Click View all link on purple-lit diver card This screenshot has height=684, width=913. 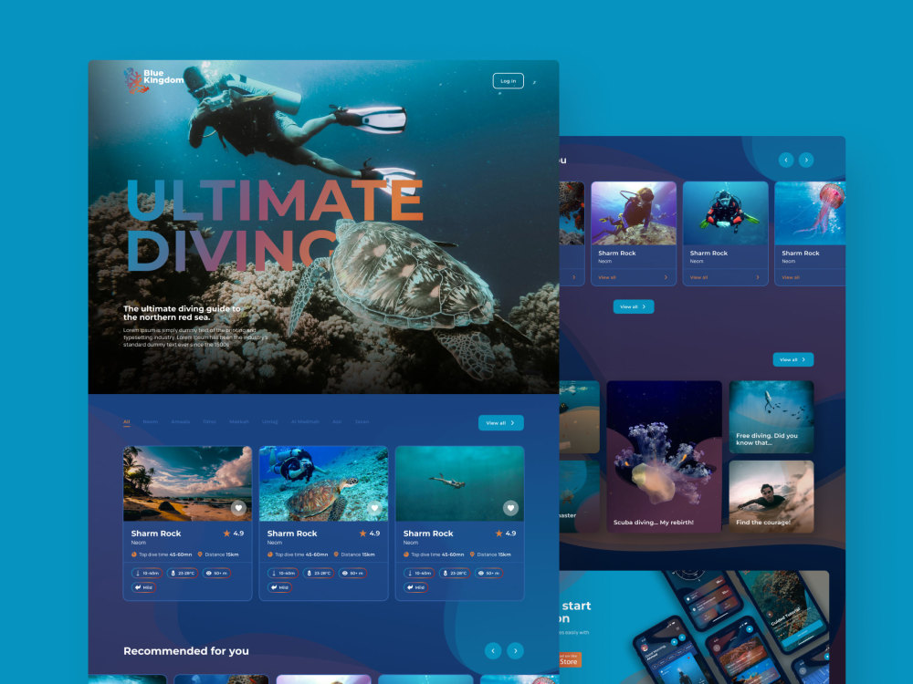pos(607,277)
